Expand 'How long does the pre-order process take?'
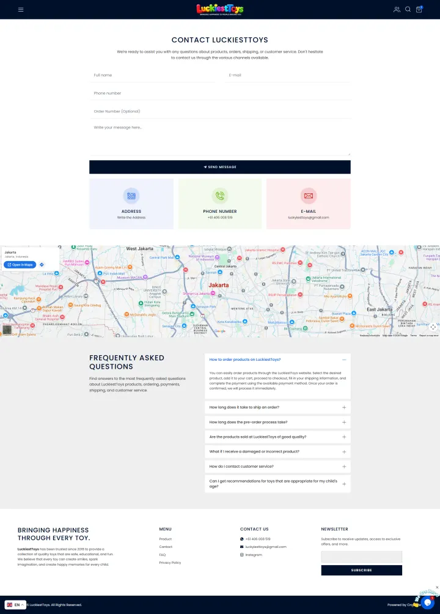This screenshot has height=614, width=440. tap(277, 422)
